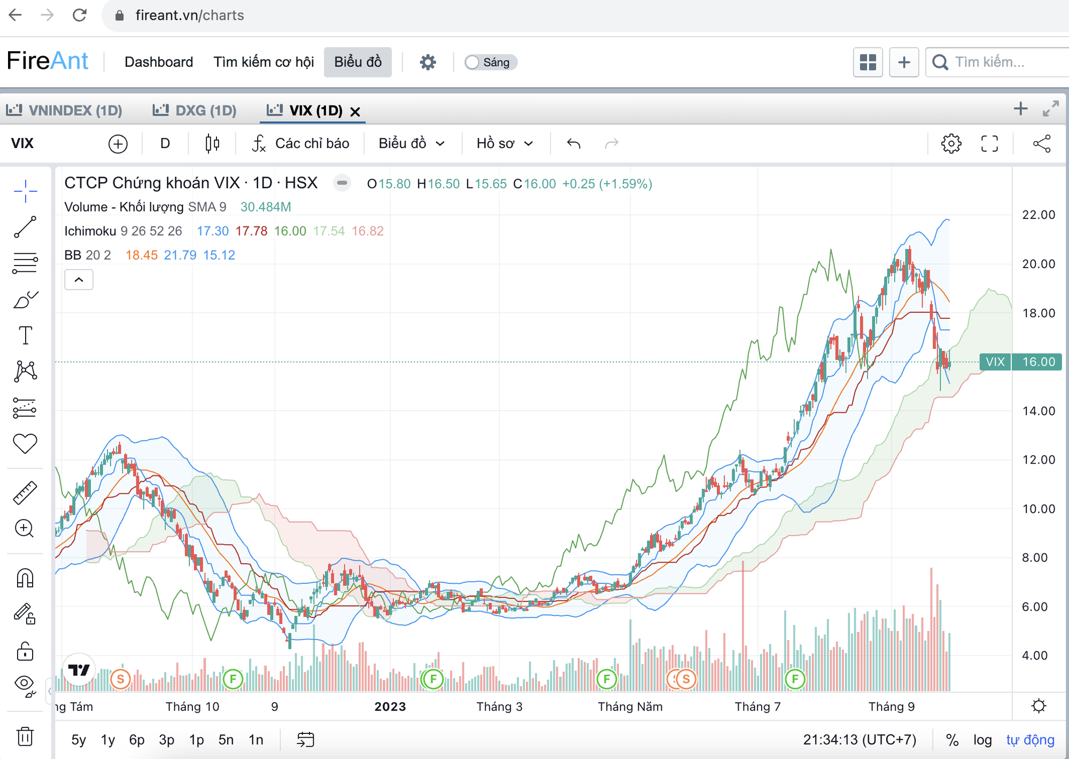Toggle the Sáng light theme switch

click(x=490, y=62)
